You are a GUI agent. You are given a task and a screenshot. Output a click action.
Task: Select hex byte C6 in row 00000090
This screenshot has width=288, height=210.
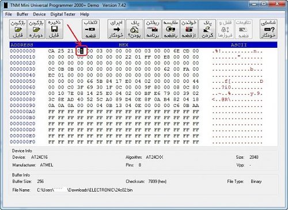[176, 106]
